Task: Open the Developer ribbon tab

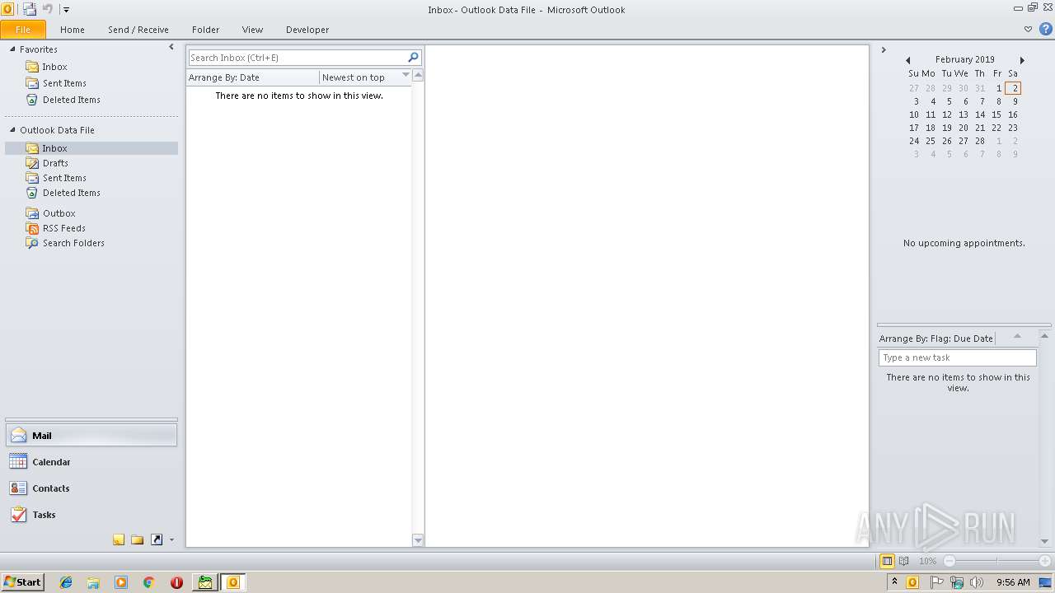Action: (x=307, y=30)
